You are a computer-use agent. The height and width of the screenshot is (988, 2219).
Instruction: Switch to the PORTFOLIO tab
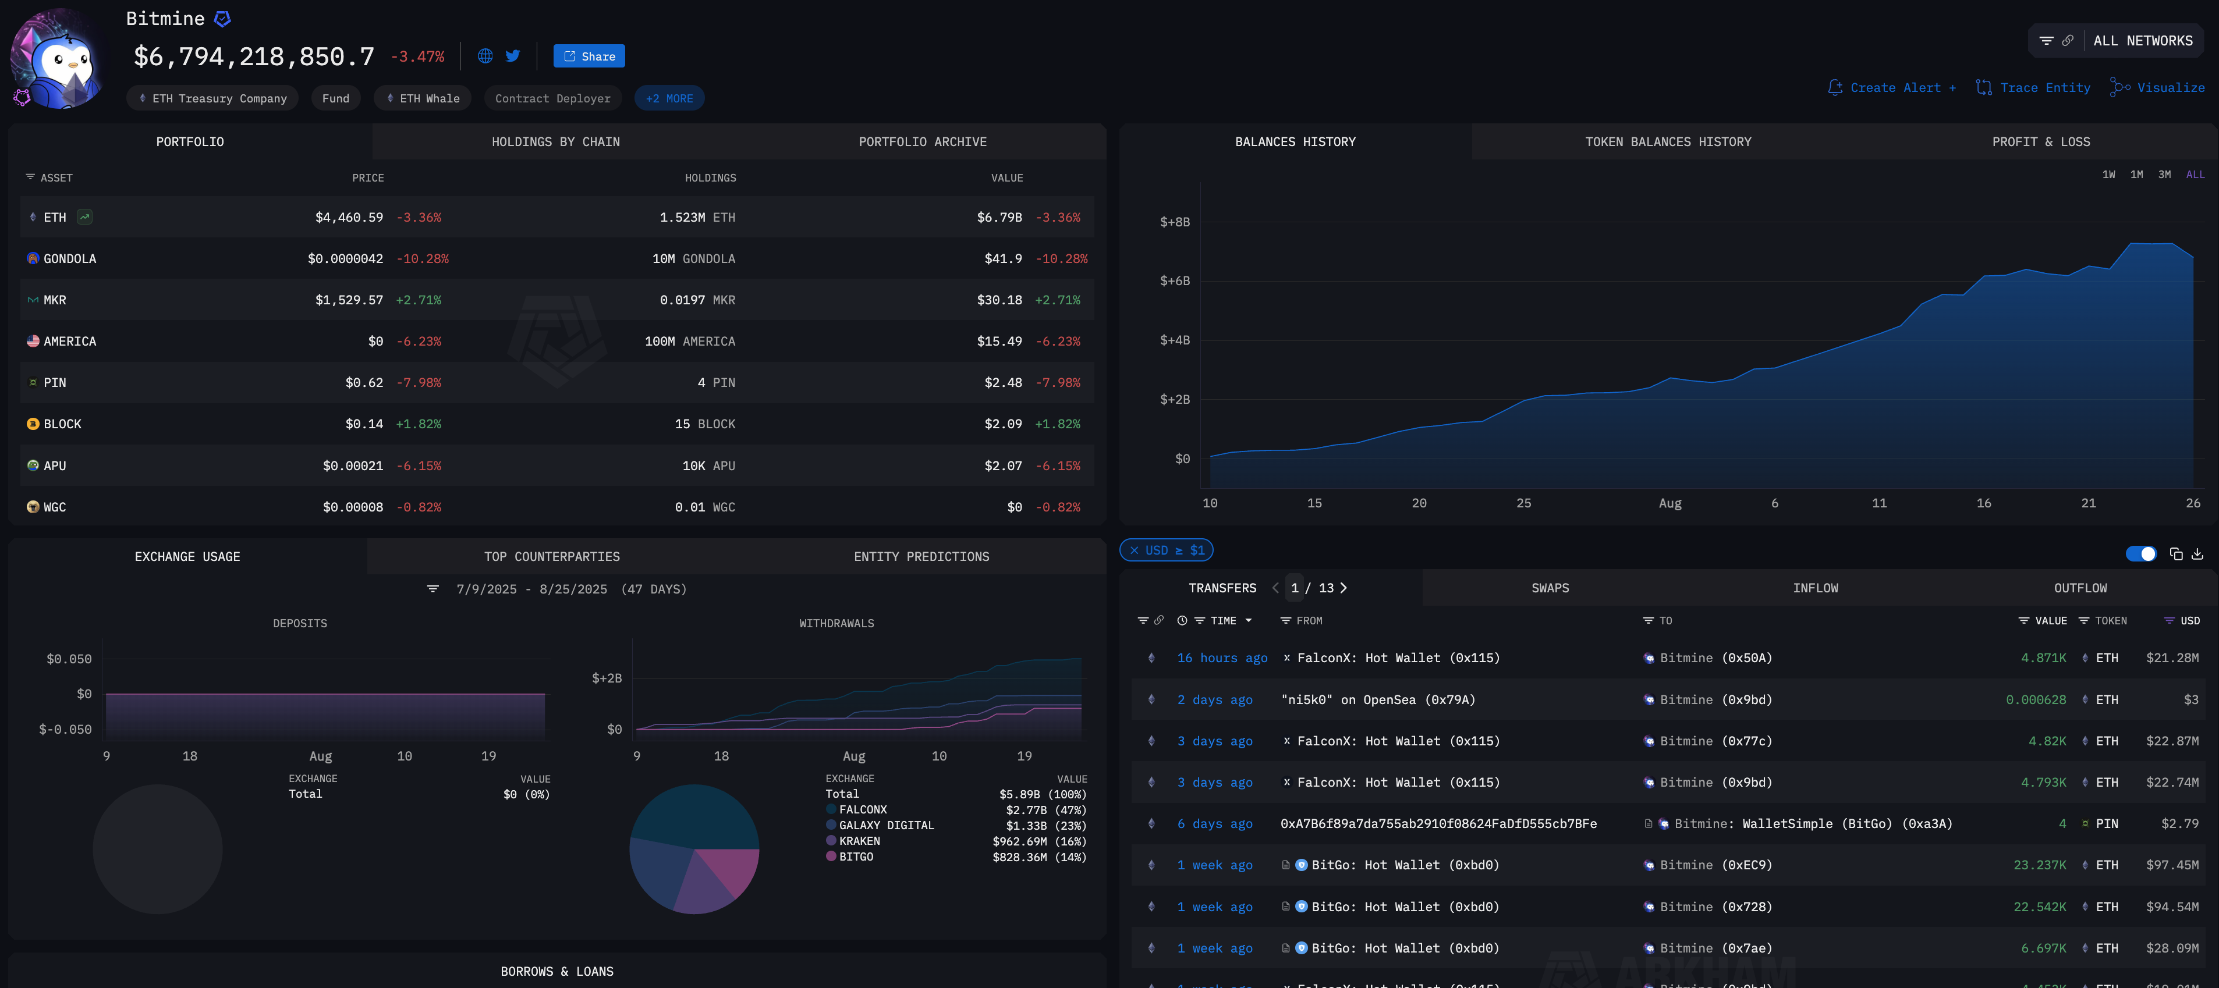pos(190,141)
